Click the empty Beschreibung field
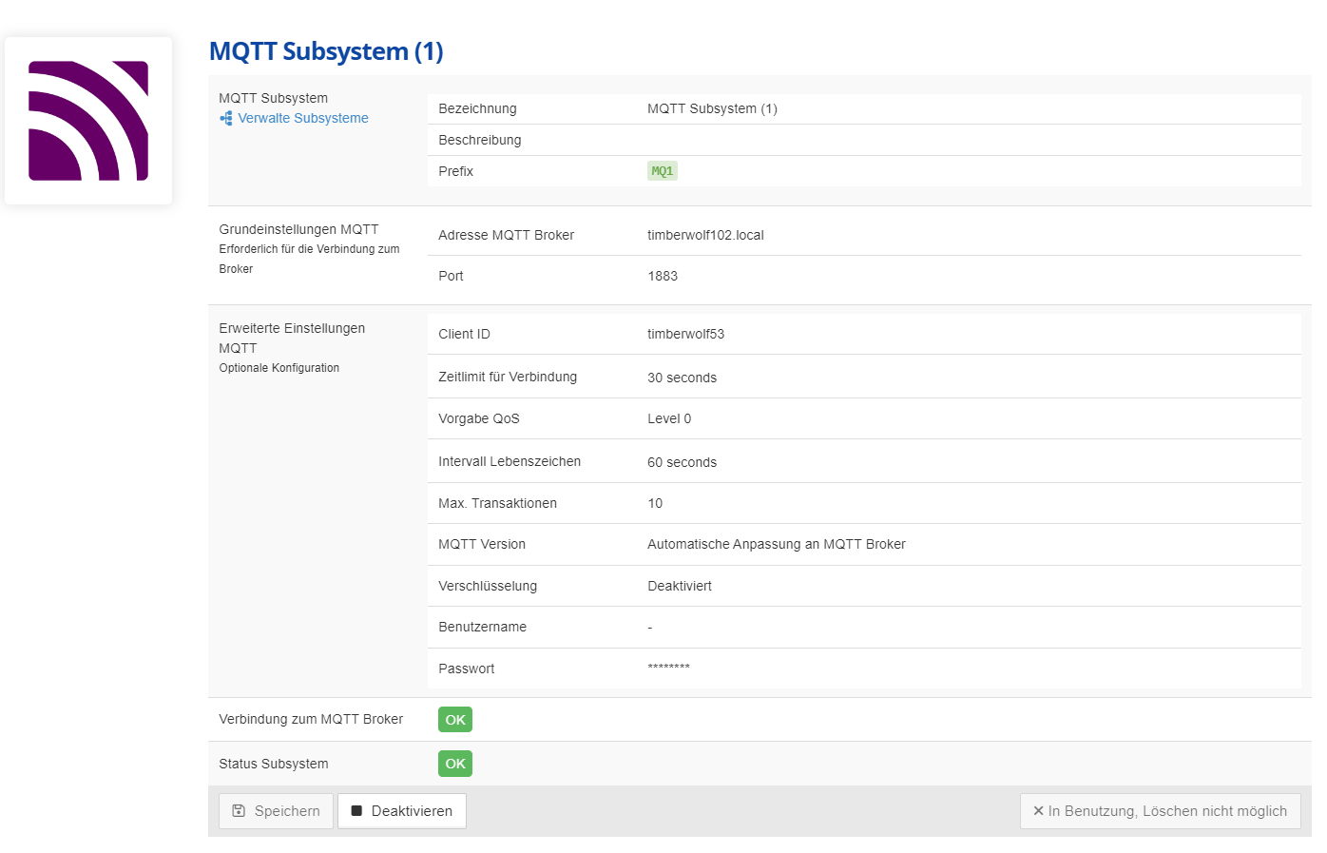The image size is (1327, 853). click(970, 140)
